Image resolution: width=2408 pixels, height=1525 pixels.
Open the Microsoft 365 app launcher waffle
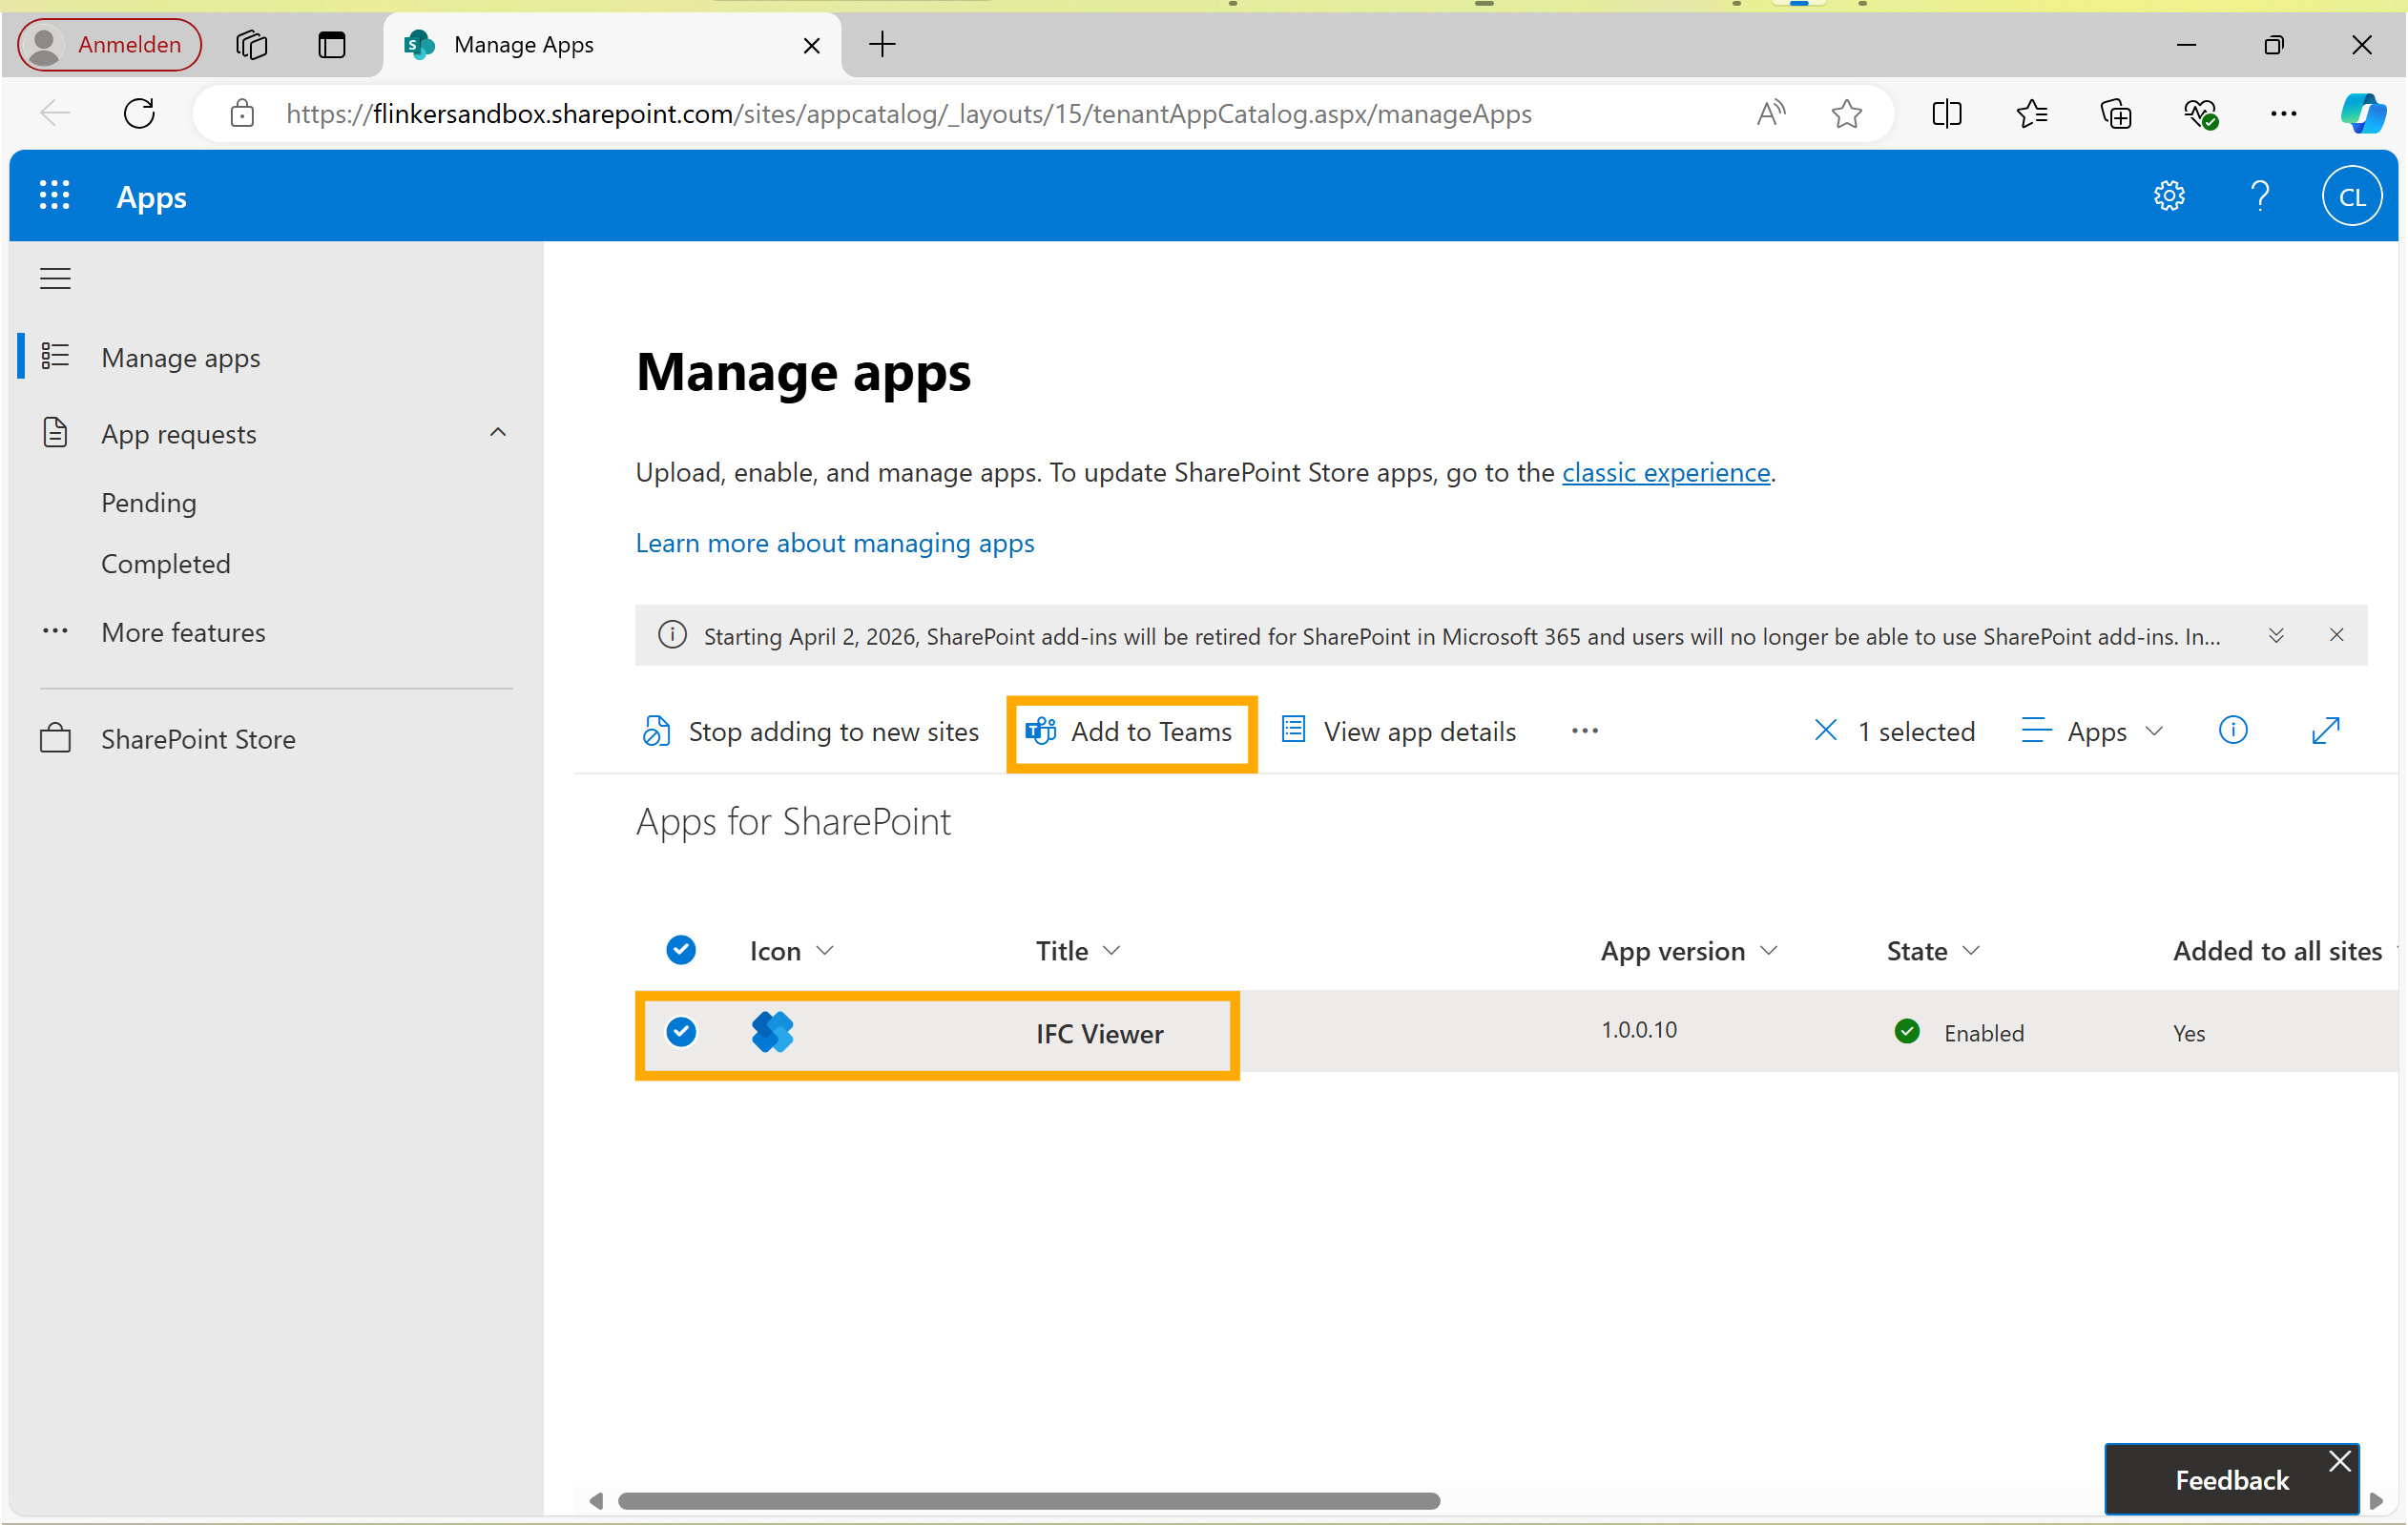pyautogui.click(x=55, y=196)
